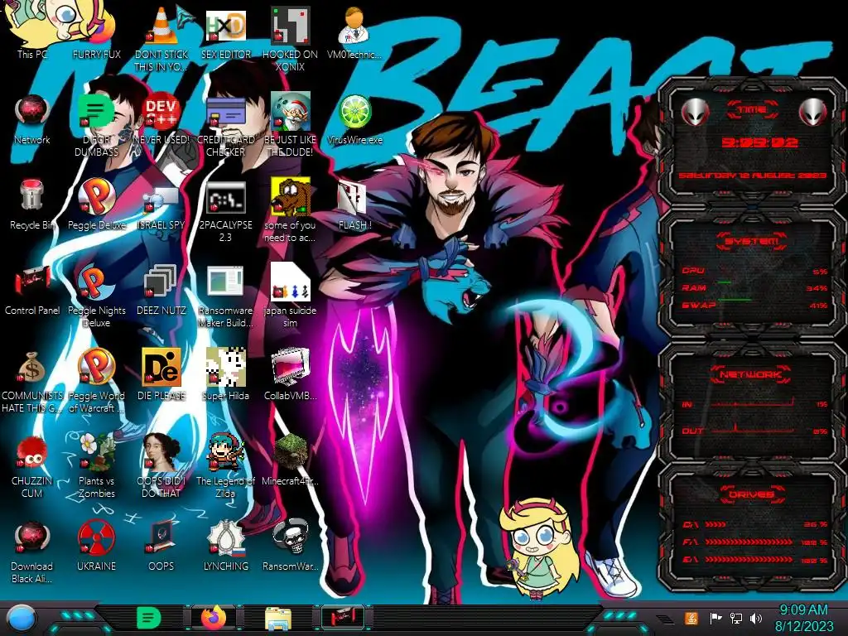This screenshot has height=636, width=848.
Task: Select the RansomWar skull icon
Action: click(290, 547)
